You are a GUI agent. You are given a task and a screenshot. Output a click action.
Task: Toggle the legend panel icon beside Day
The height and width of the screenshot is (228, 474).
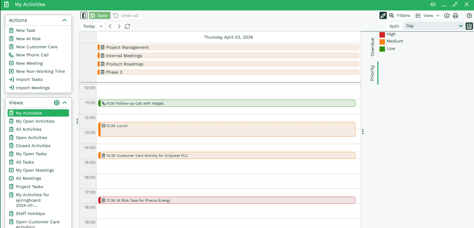pyautogui.click(x=469, y=26)
